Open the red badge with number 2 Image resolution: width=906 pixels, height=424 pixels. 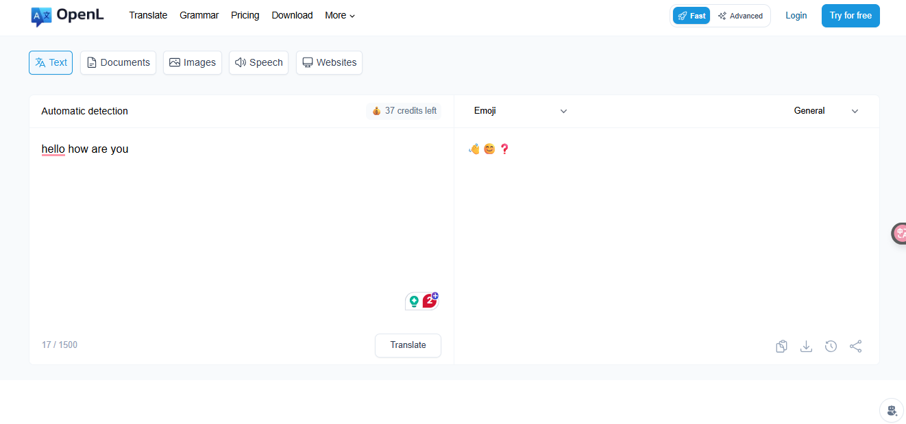[429, 300]
